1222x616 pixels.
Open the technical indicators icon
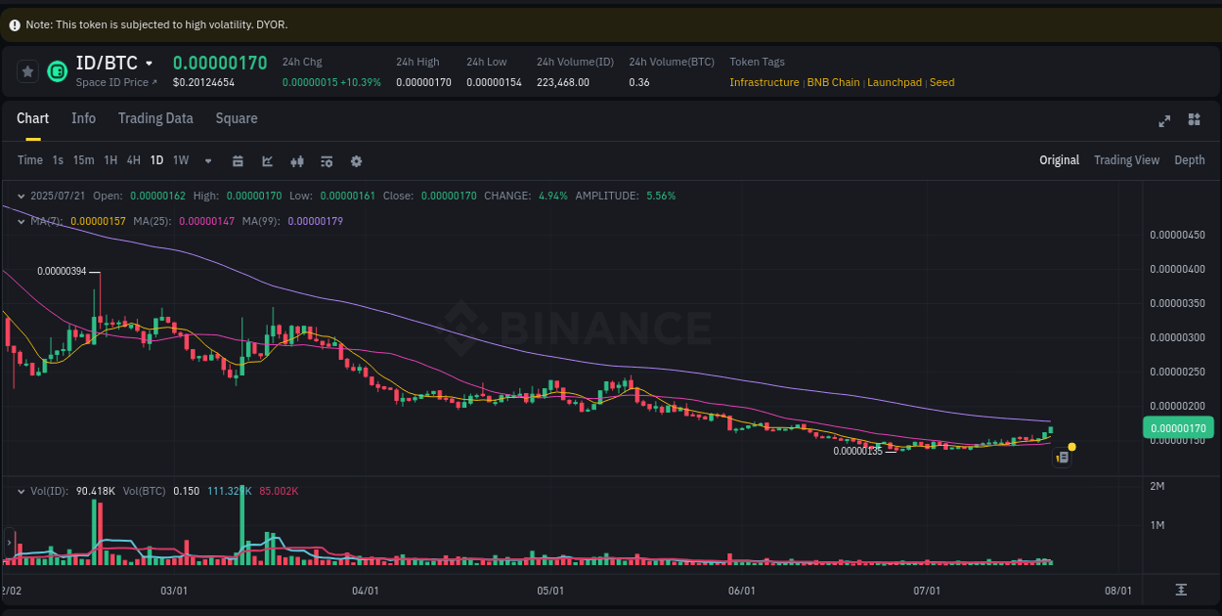point(297,160)
